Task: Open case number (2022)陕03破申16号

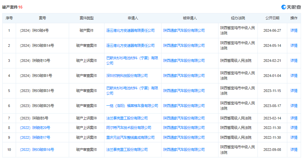Action: point(37,150)
